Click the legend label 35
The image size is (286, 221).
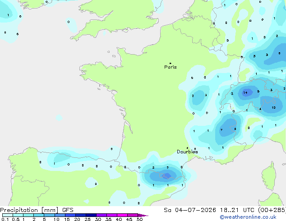point(108,219)
